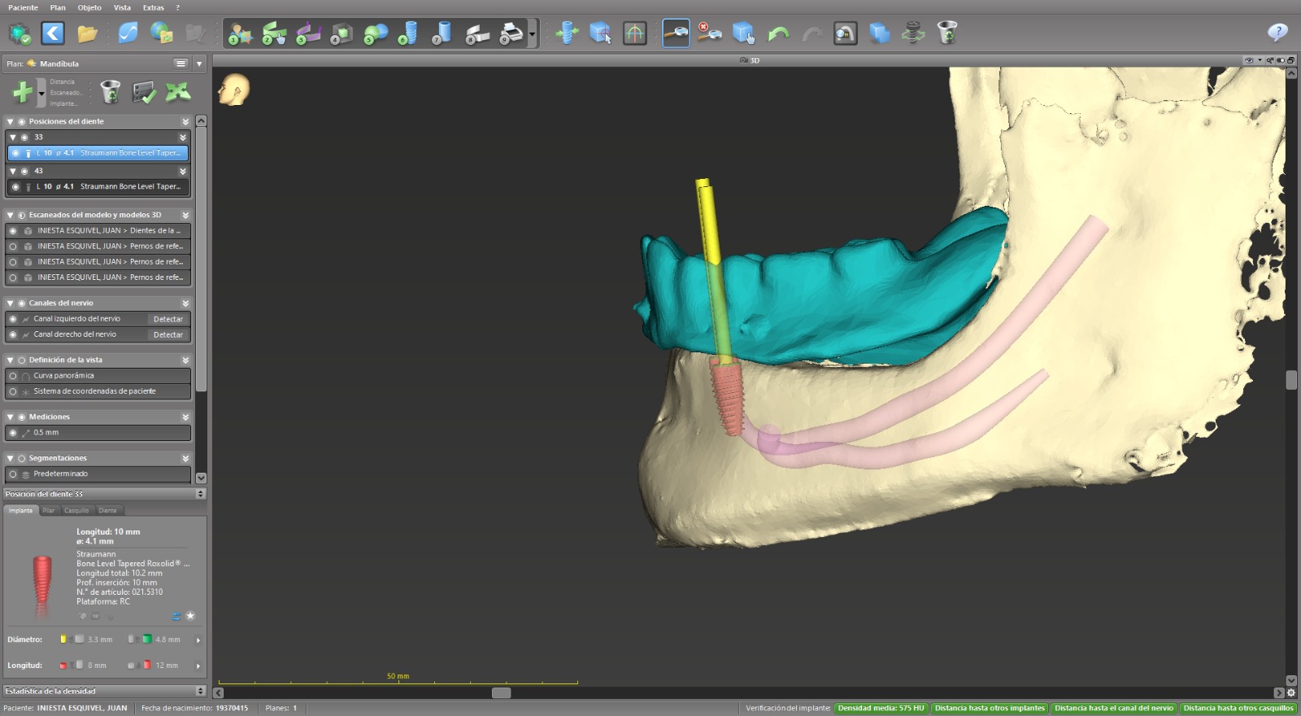Click the recycle bin icon in top toolbar
Viewport: 1301px width, 716px height.
[947, 33]
